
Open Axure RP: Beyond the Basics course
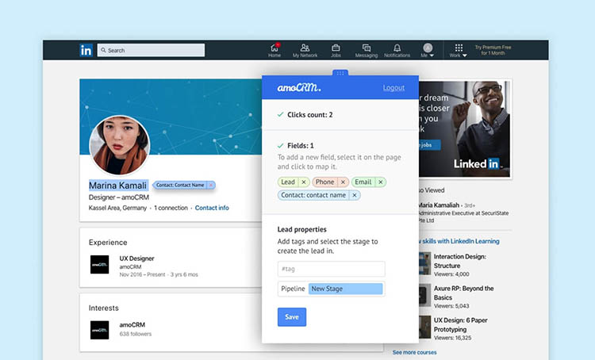464,293
